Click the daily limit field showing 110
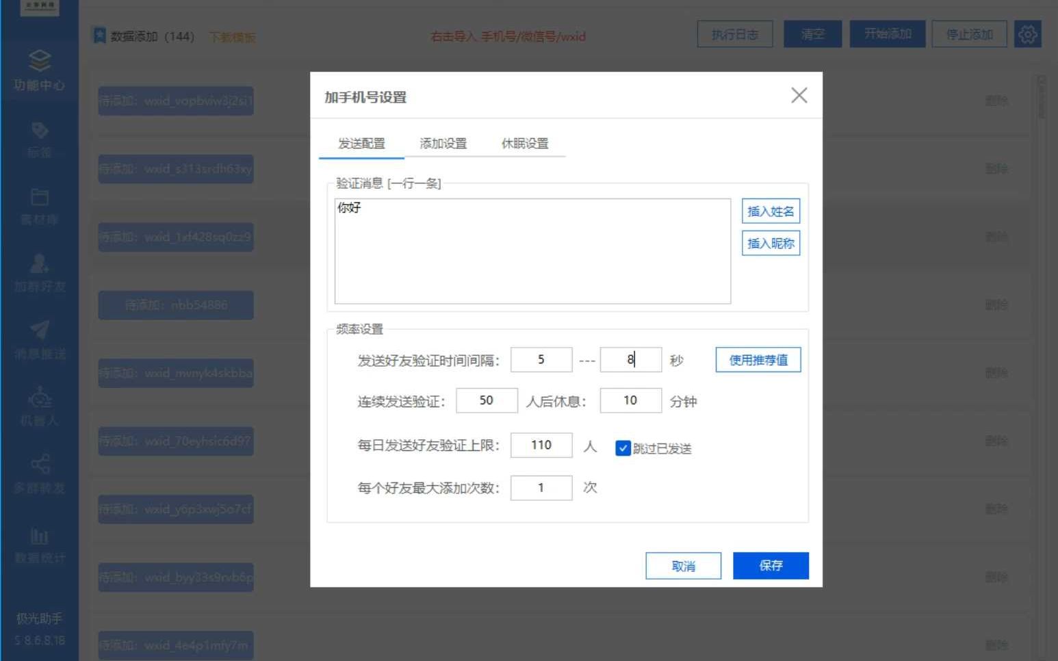The width and height of the screenshot is (1058, 661). (x=541, y=445)
